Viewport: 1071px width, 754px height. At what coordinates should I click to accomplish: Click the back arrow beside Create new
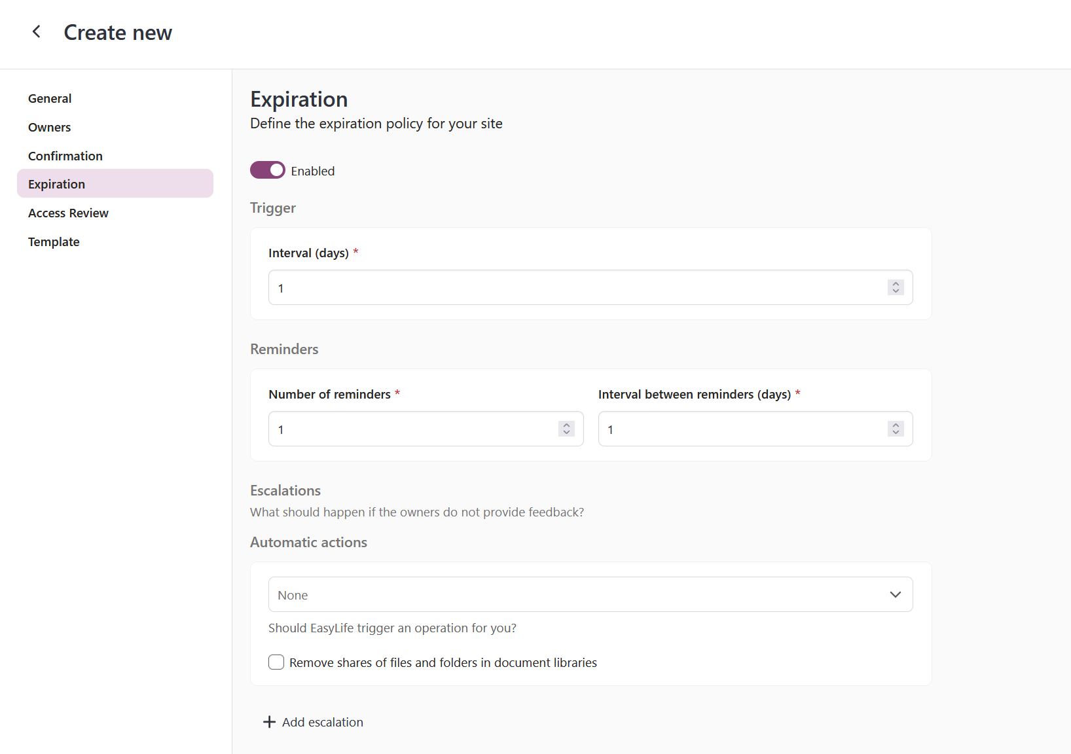(36, 31)
